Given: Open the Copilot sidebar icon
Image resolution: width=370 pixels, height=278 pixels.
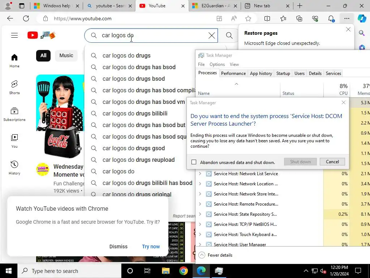Looking at the screenshot, I should tap(362, 18).
